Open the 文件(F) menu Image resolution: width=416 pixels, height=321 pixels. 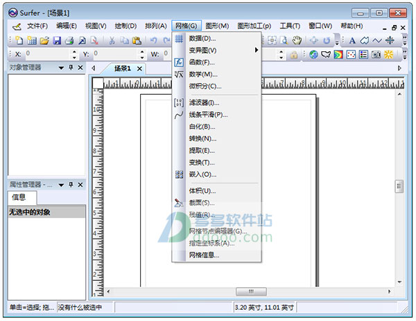[37, 26]
